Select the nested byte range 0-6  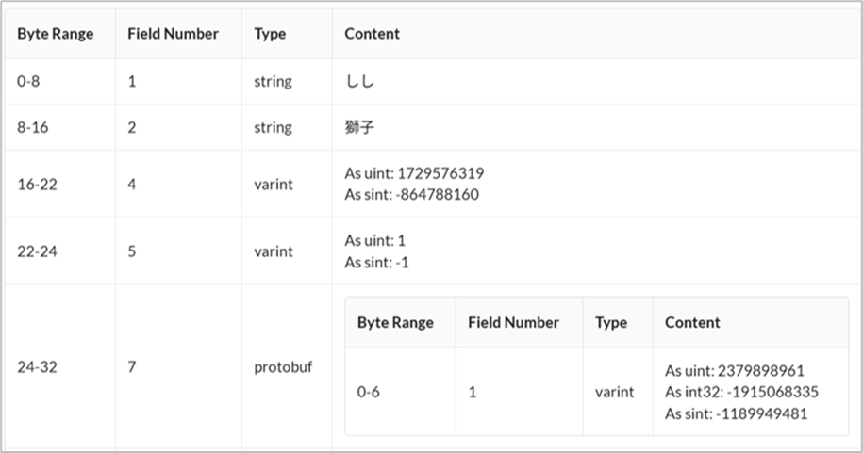[x=368, y=392]
